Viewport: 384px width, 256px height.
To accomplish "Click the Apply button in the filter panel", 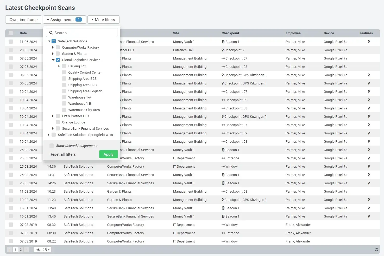I will tap(108, 154).
